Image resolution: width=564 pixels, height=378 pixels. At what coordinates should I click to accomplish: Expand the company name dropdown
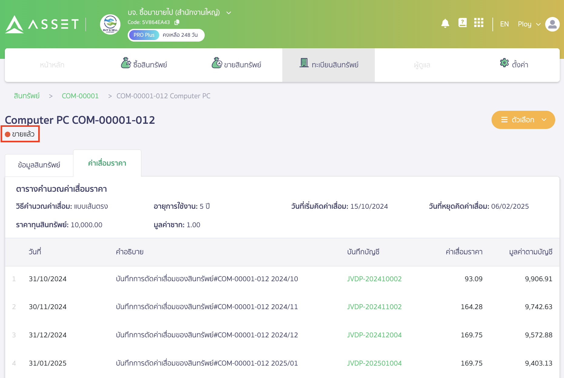tap(229, 13)
